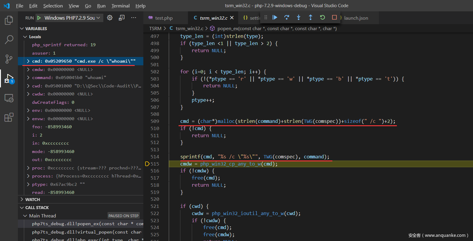This screenshot has width=473, height=241.
Task: Restart the debugging session
Action: click(x=322, y=18)
